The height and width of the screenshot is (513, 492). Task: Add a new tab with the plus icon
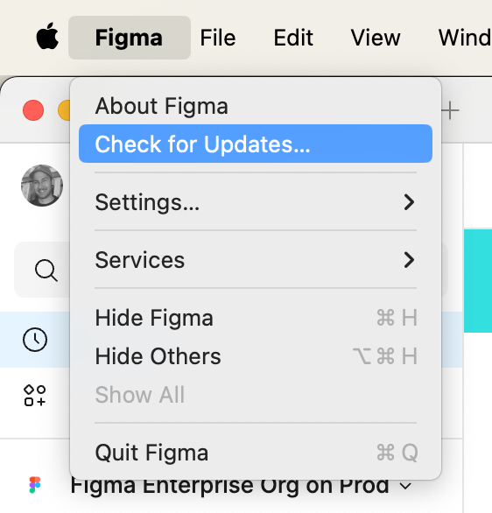pos(450,110)
